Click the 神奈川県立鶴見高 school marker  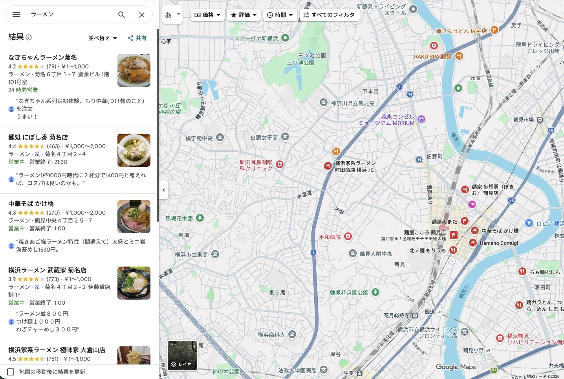323,103
